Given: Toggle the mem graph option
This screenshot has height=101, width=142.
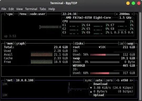Looking at the screenshot, I should click(20, 44).
